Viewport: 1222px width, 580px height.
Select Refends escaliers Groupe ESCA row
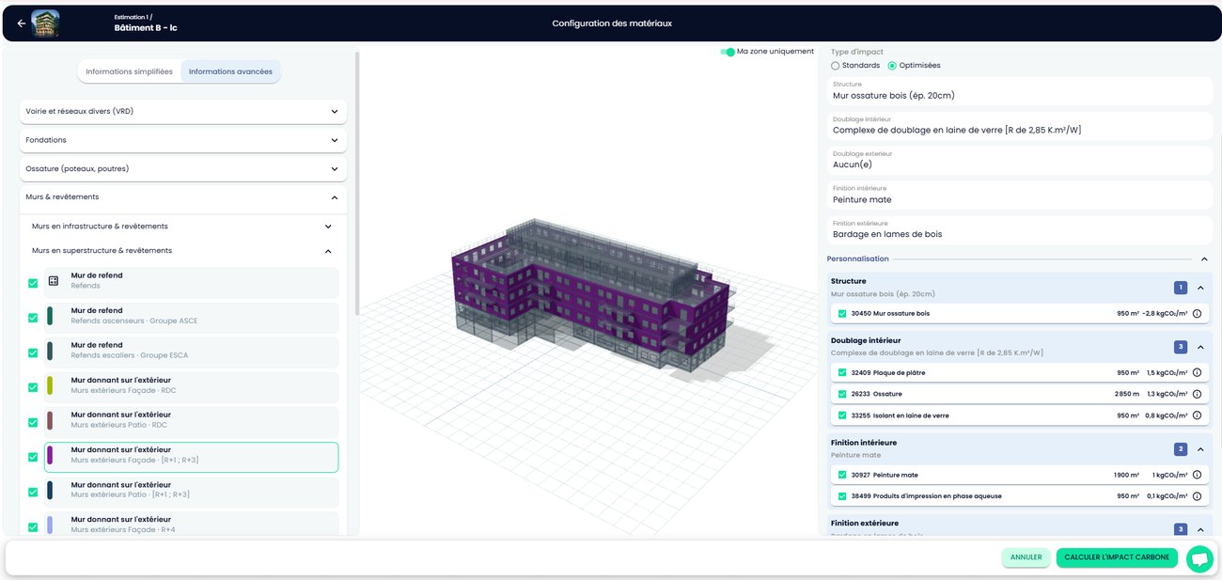coord(191,353)
